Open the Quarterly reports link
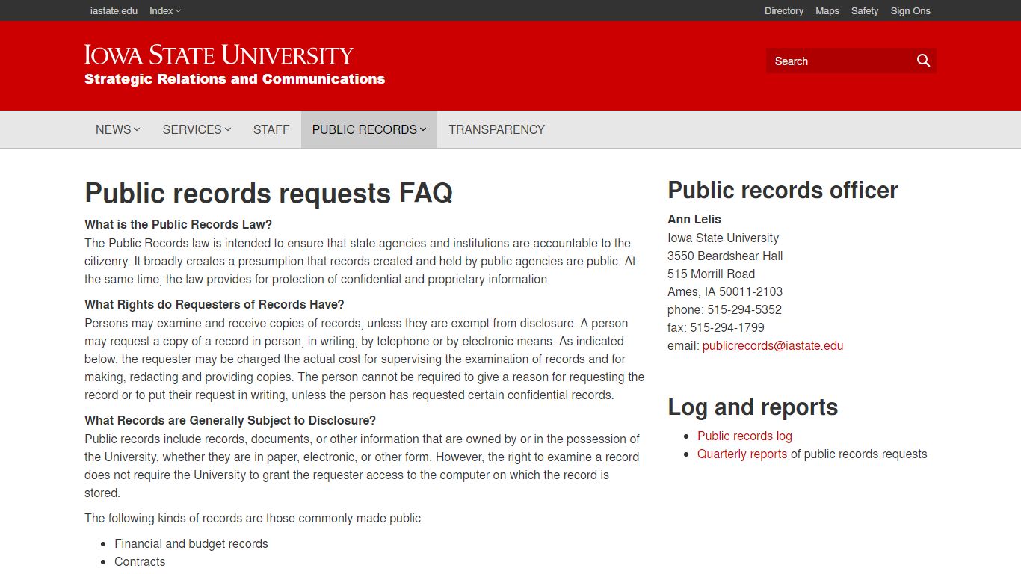1021x574 pixels. point(742,454)
